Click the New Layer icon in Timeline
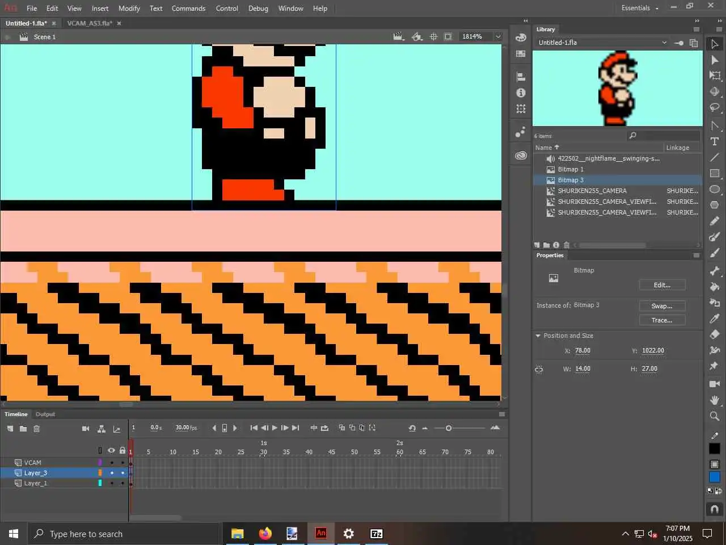Screen dimensions: 726x545 pos(10,429)
